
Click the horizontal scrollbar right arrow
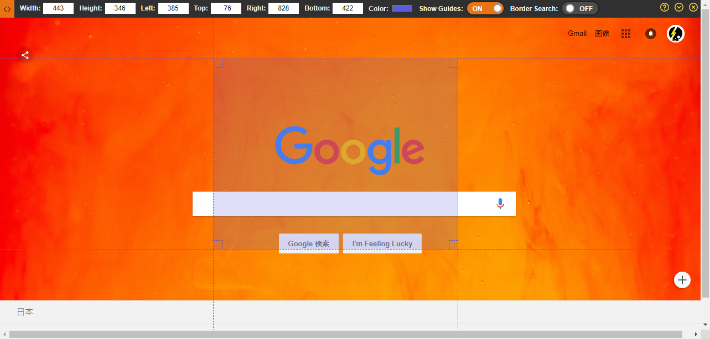[x=697, y=335]
